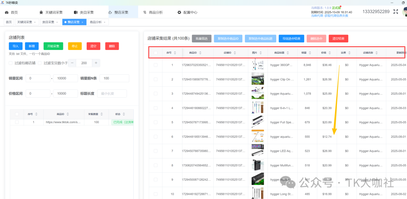Click the 首页 dashboard icon in navigation
The image size is (407, 199).
[7, 12]
